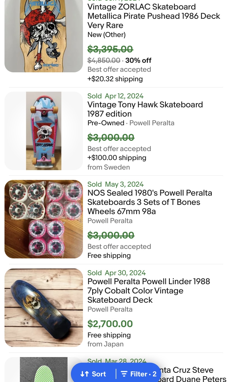Viewport: 232px width, 382px height.
Task: View the Tony Hawk skateboard photo
Action: point(44,131)
